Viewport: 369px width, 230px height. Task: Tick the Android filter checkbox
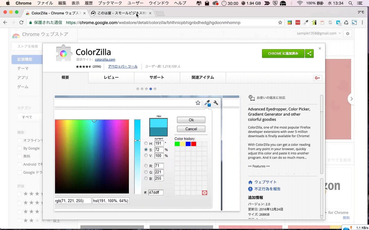pyautogui.click(x=20, y=164)
